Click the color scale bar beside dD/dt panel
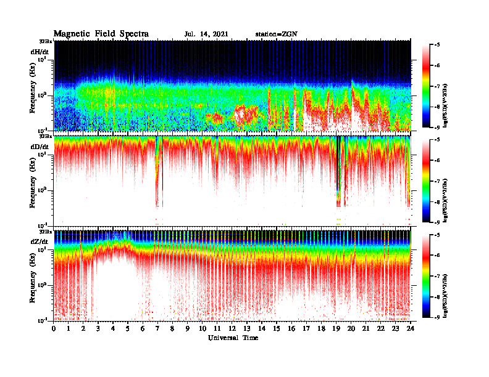The height and width of the screenshot is (377, 489). [x=425, y=181]
